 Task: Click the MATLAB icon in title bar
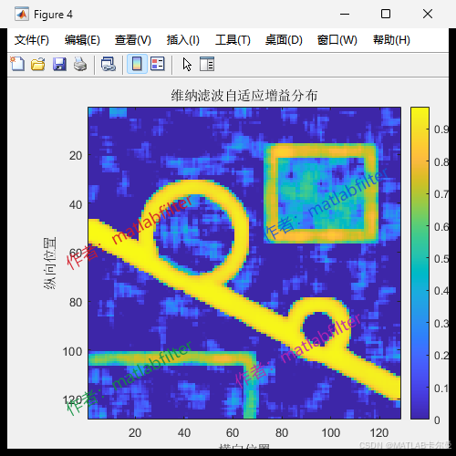22,14
